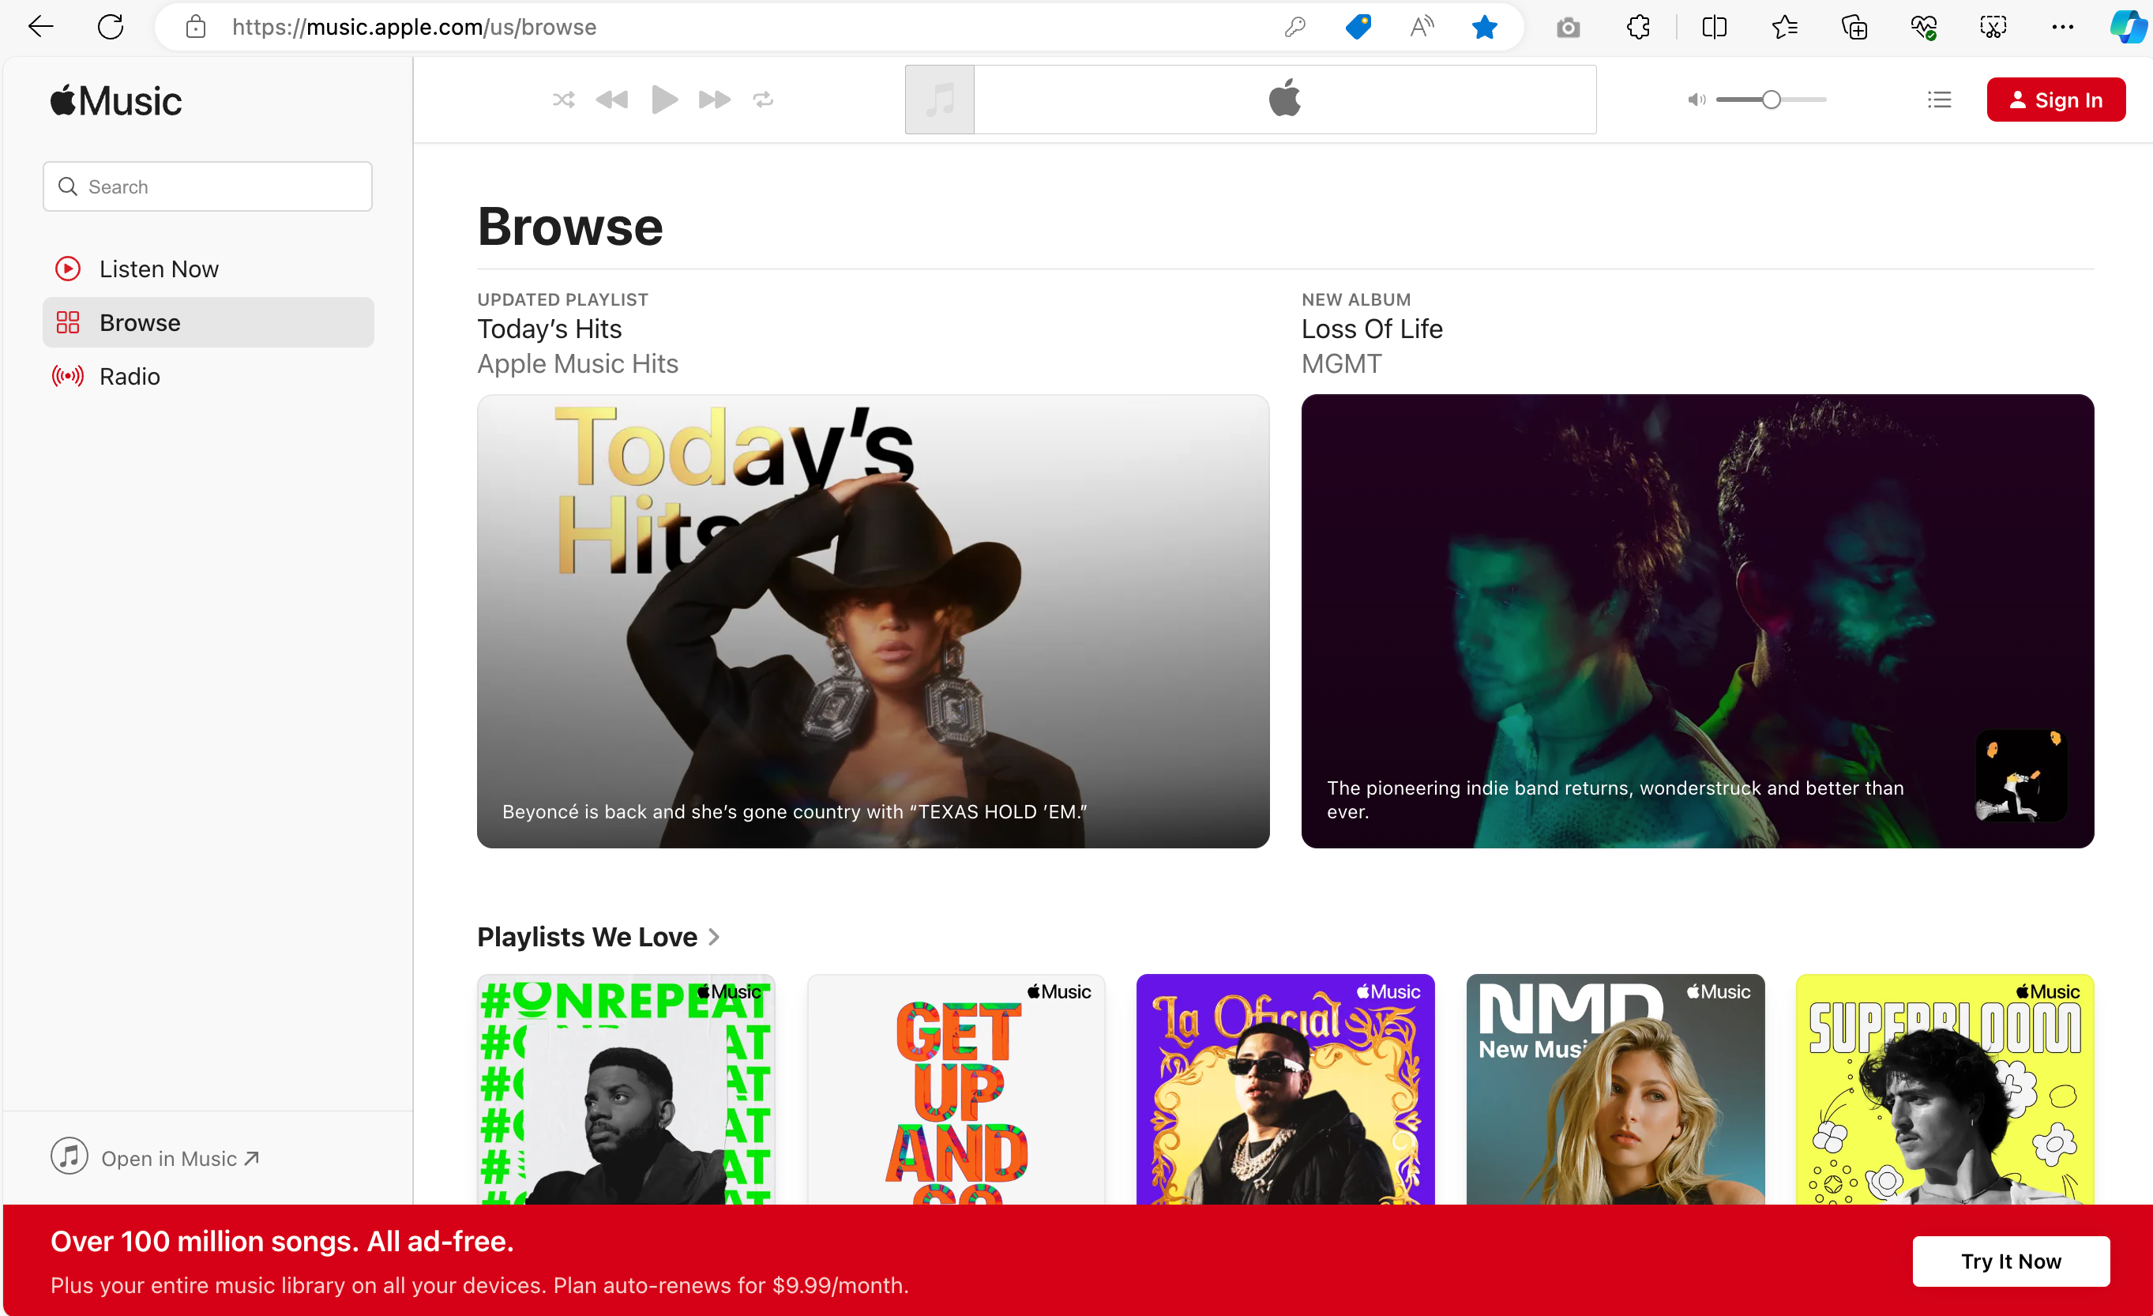Skip to the next track

click(714, 100)
